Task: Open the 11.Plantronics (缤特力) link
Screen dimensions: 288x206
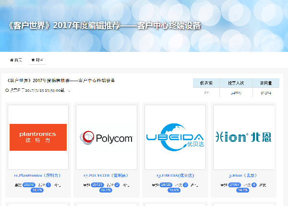Action: [38, 176]
